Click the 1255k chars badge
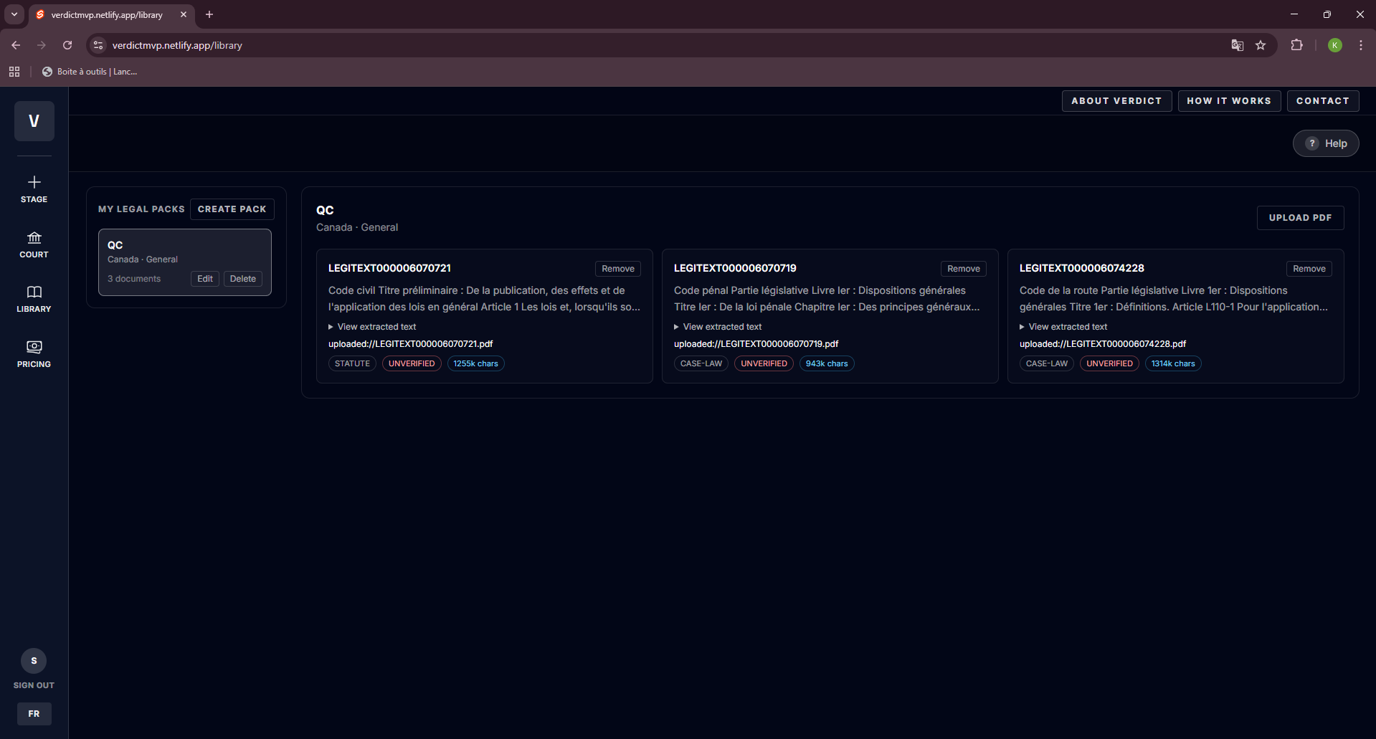 point(475,363)
